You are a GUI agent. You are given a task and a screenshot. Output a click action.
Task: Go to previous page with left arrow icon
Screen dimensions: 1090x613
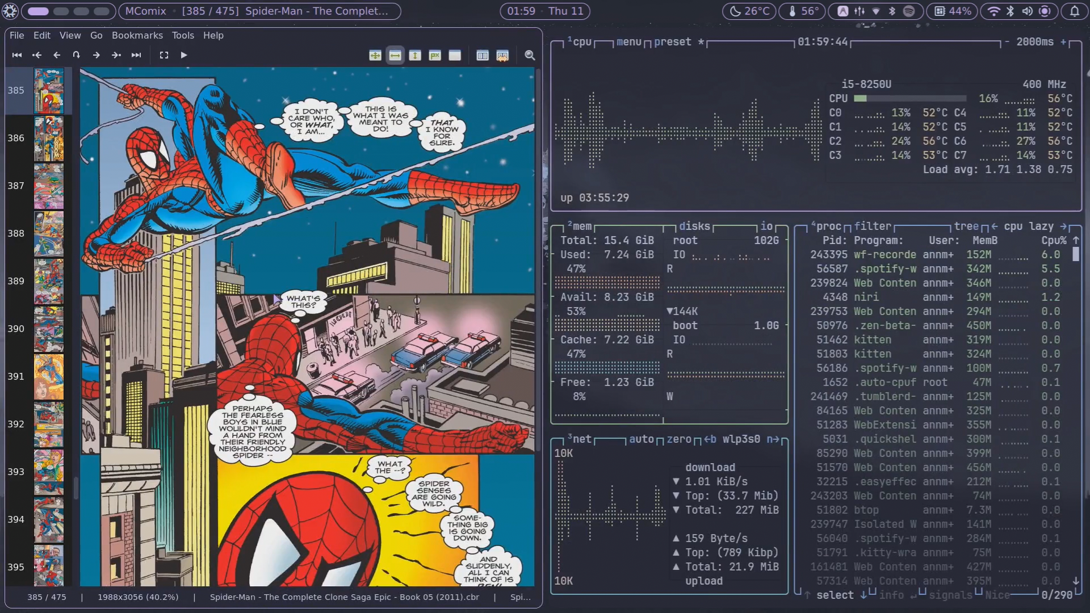(57, 55)
